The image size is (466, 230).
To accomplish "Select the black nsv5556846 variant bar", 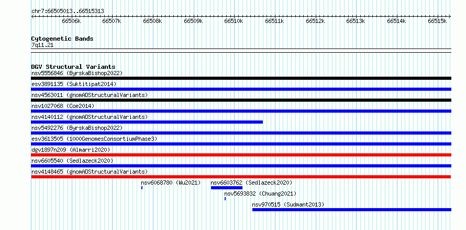I will click(x=241, y=78).
